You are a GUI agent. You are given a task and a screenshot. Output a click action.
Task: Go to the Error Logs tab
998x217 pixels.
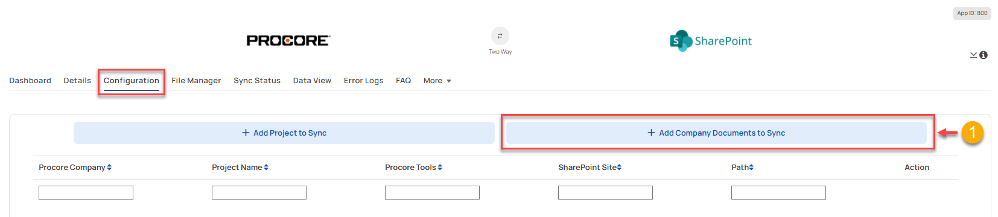(x=364, y=81)
